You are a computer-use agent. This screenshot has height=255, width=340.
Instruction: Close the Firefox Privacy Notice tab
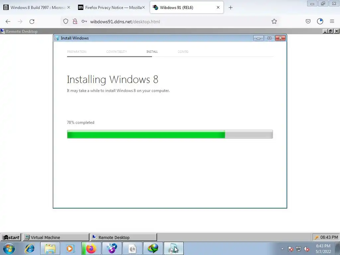(143, 7)
